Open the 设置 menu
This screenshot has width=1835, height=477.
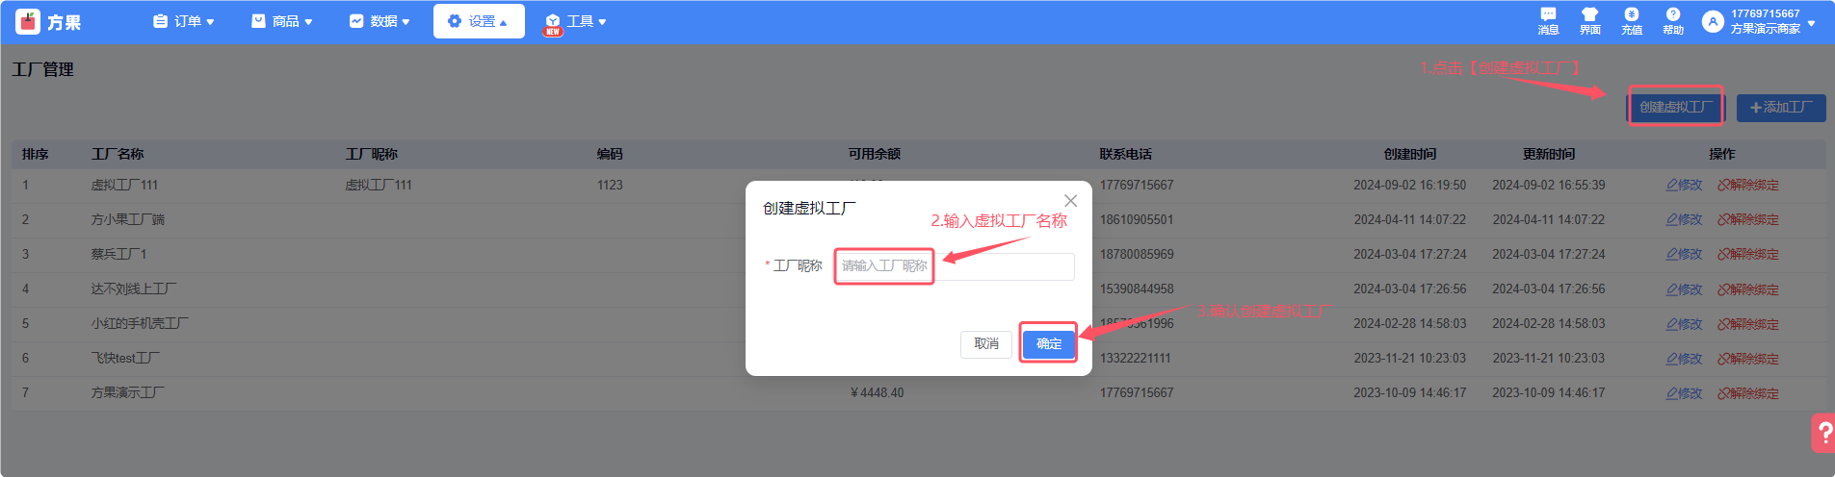[x=479, y=21]
